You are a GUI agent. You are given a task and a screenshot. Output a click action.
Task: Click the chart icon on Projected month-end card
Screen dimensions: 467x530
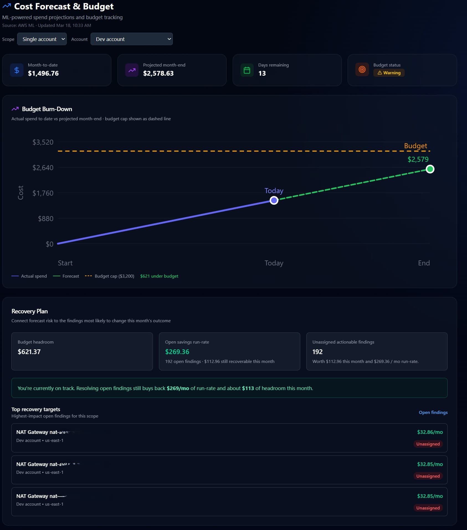(x=132, y=70)
